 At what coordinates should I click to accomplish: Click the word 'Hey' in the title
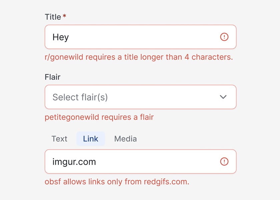point(60,37)
